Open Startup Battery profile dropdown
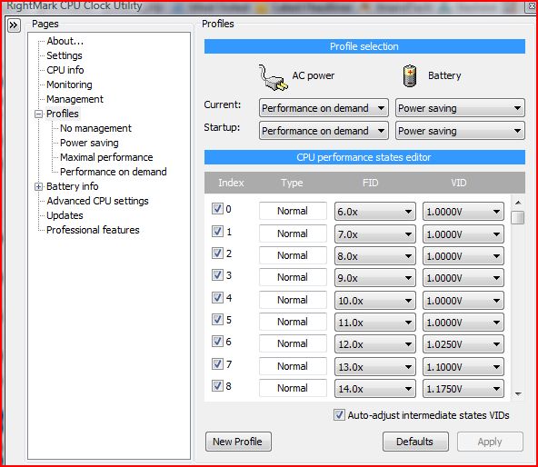The image size is (538, 467). coord(460,131)
